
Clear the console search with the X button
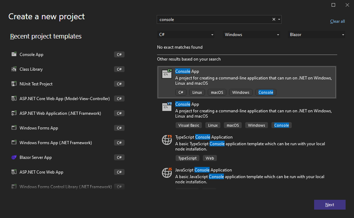coord(274,19)
